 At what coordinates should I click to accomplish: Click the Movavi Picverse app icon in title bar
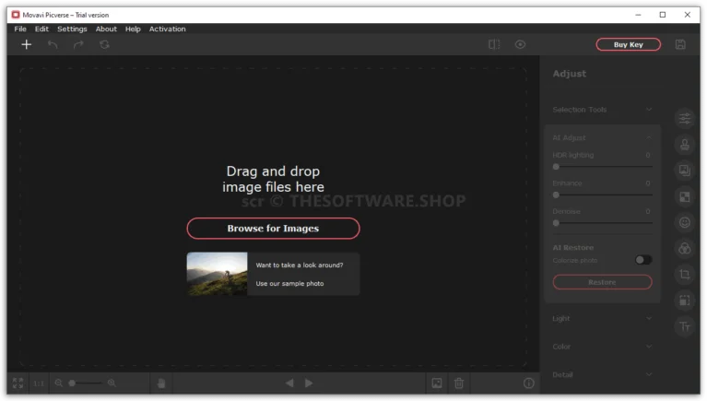point(16,15)
